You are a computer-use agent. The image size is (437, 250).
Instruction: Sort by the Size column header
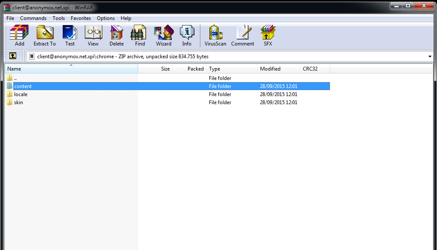point(155,69)
